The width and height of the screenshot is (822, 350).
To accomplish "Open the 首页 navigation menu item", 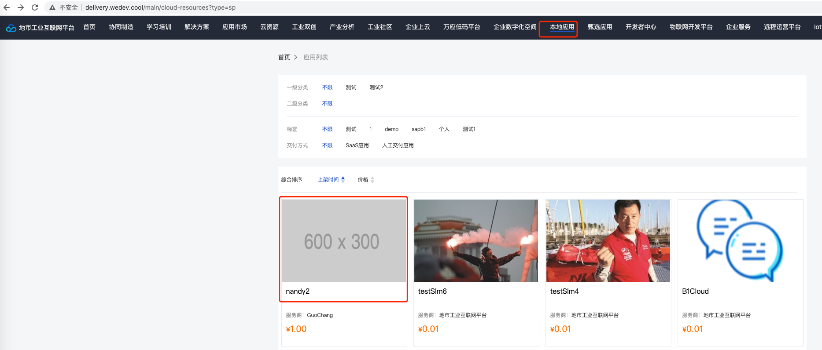I will (89, 27).
